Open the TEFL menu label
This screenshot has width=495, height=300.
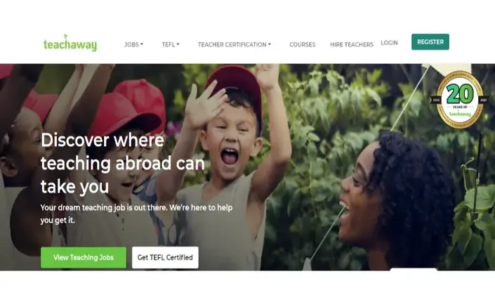(x=169, y=44)
